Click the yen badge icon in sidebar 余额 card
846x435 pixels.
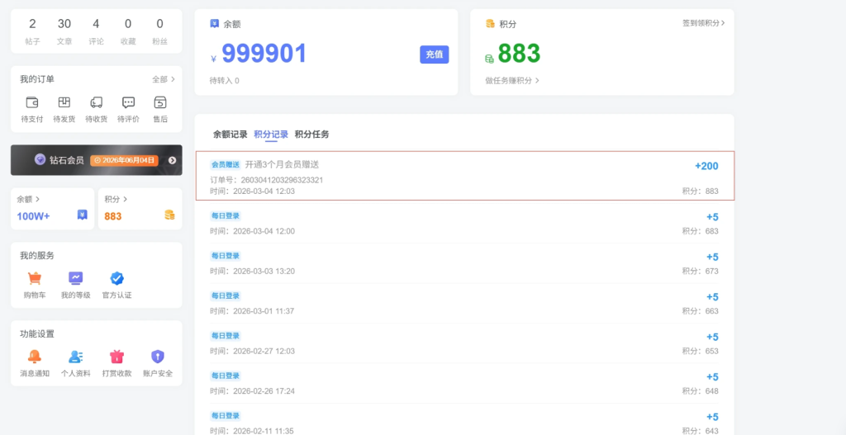pos(82,215)
